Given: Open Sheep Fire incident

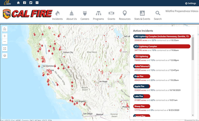Looking at the screenshot, I should [x=142, y=106].
